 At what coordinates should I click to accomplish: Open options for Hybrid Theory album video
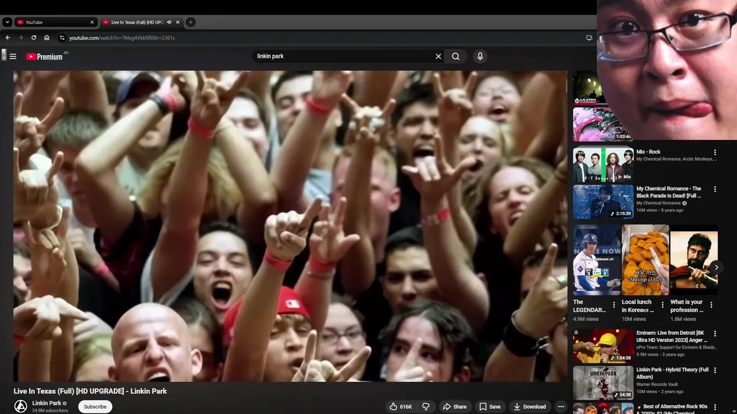click(x=715, y=370)
